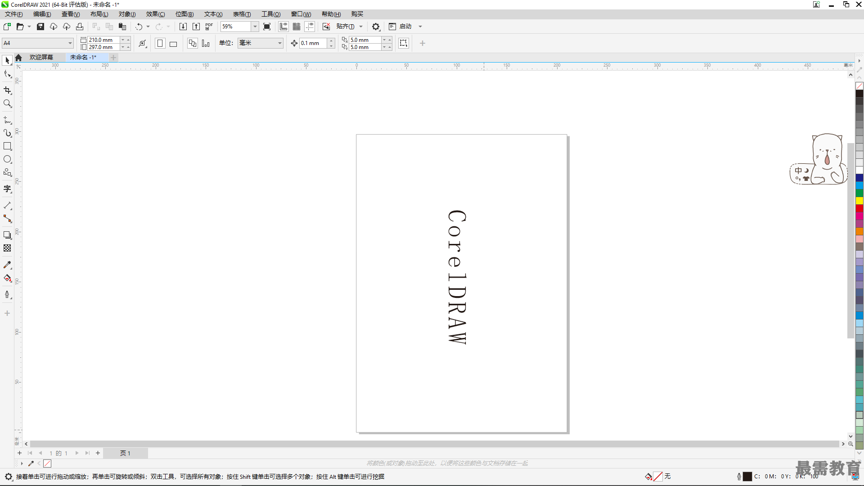Set landscape page orientation
This screenshot has width=864, height=486.
(x=173, y=43)
